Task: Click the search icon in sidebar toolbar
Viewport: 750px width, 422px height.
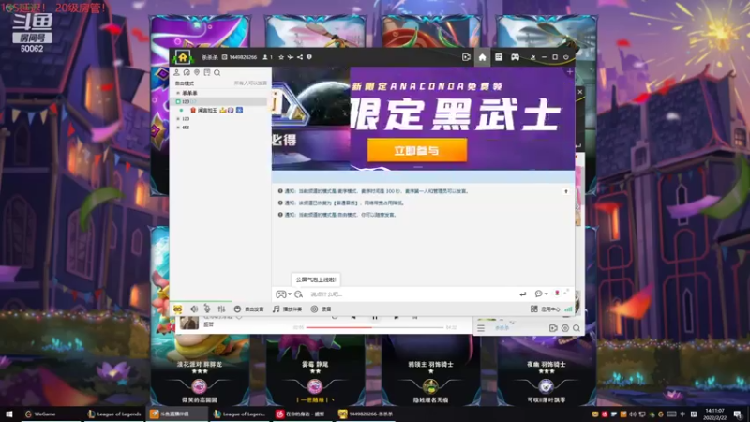Action: (217, 73)
